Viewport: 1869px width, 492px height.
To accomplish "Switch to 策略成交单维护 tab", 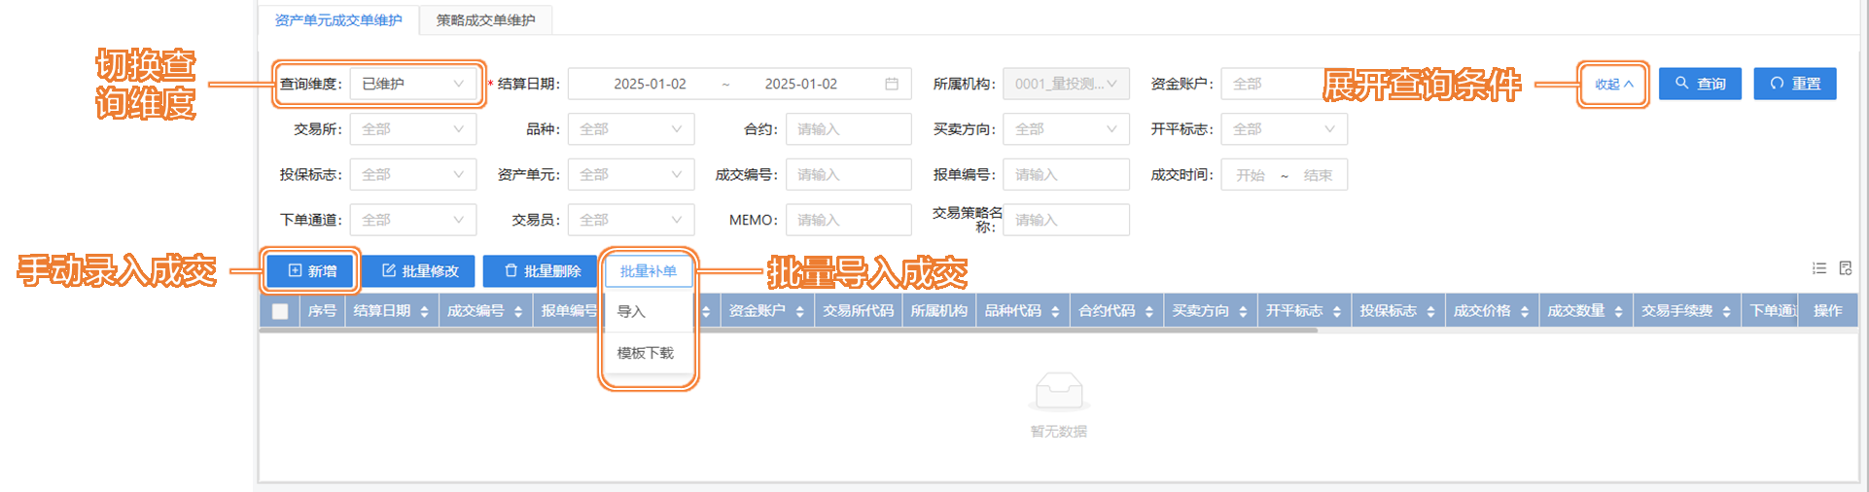I will pyautogui.click(x=485, y=19).
